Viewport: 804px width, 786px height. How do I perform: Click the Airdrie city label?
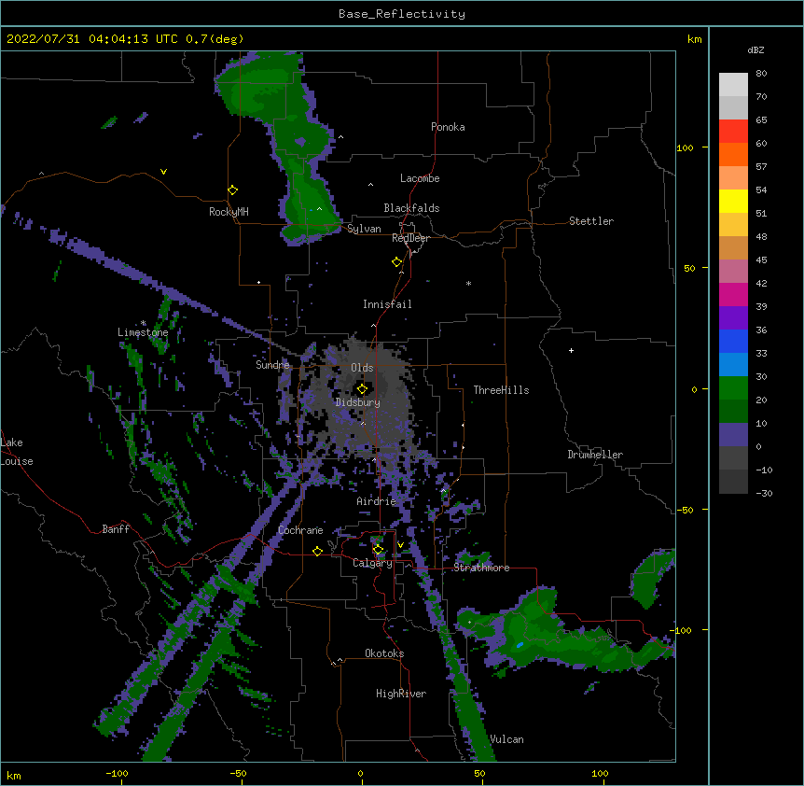coord(377,501)
